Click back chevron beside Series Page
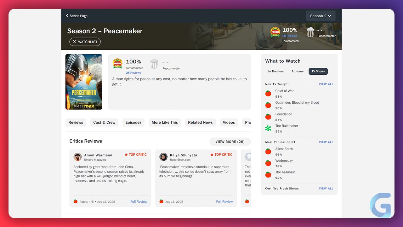The image size is (403, 227). coord(67,16)
